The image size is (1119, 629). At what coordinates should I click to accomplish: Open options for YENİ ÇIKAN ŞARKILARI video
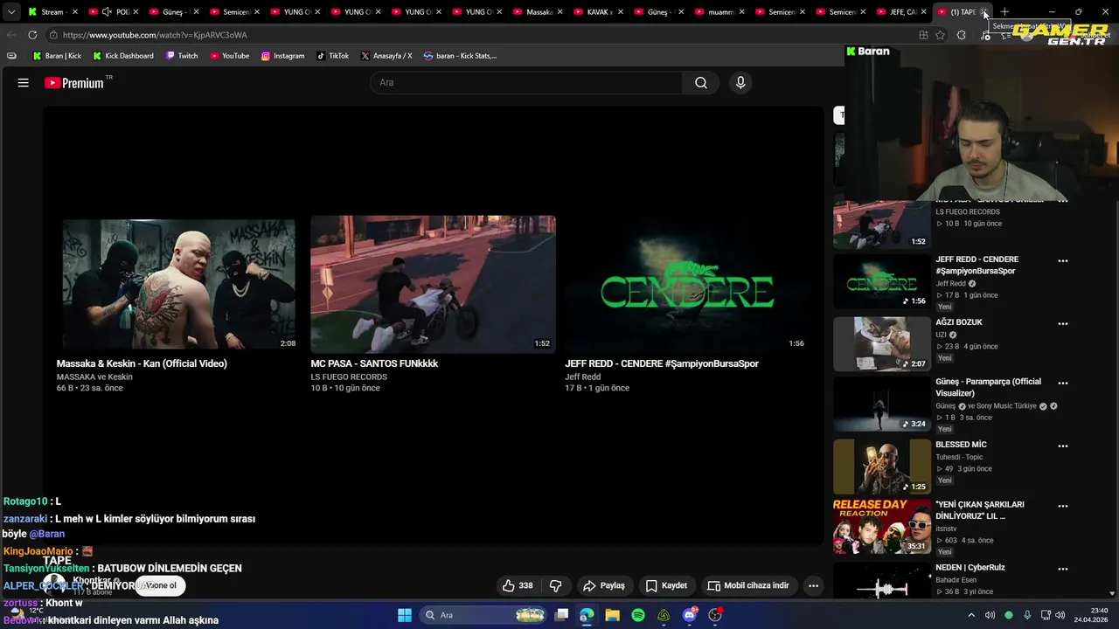click(1063, 506)
